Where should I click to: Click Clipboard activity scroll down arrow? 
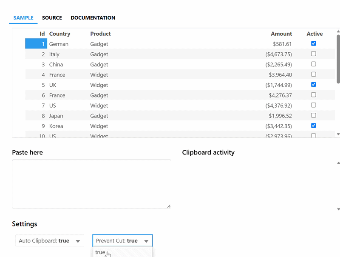point(338,209)
